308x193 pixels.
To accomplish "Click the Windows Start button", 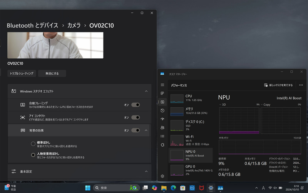I will 88,188.
